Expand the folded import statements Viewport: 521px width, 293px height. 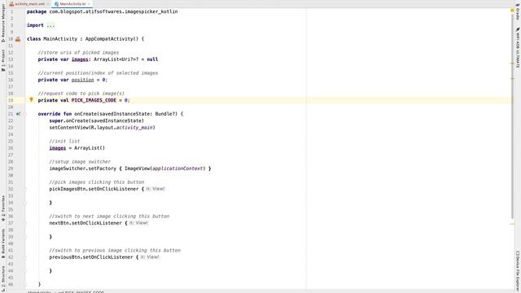pyautogui.click(x=50, y=25)
